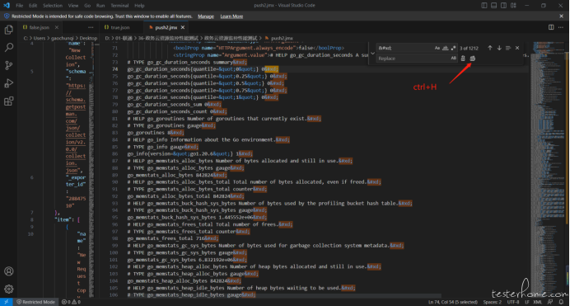This screenshot has height=306, width=570.
Task: Click Desktop in left editor breadcrumb
Action: (88, 38)
